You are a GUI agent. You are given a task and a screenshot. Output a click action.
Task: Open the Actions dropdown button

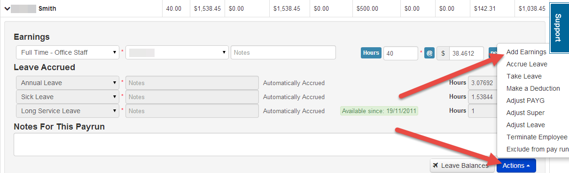(516, 166)
